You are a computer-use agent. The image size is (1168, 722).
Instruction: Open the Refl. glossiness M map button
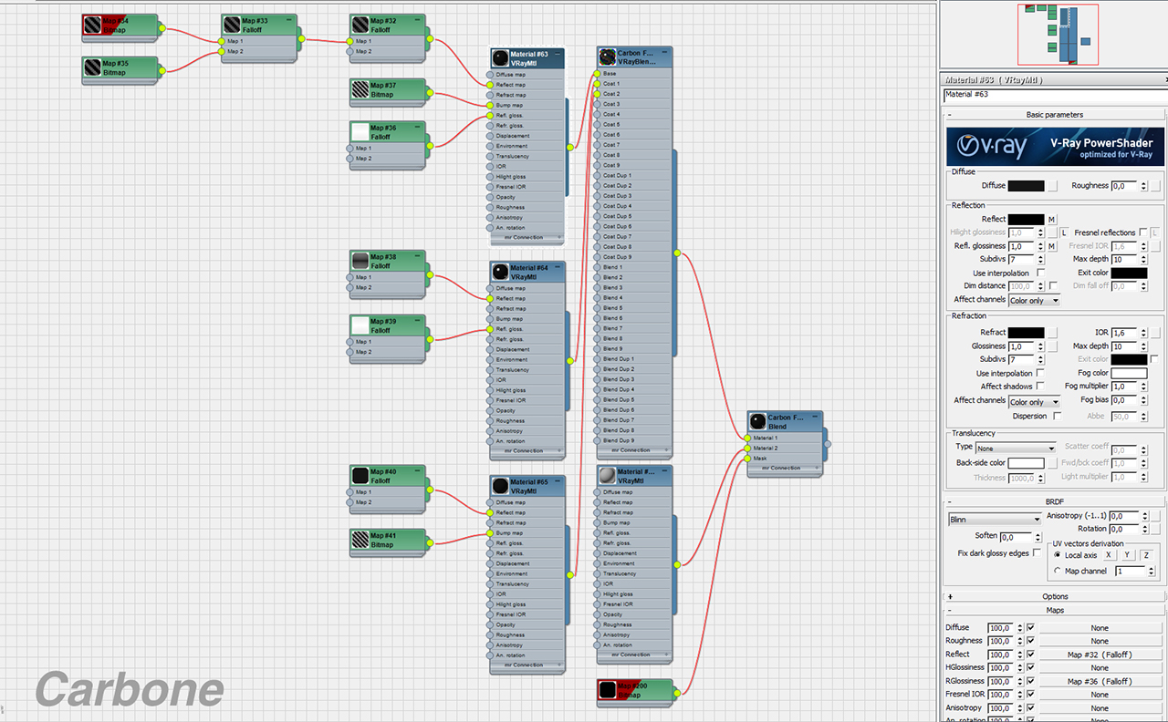[x=1051, y=246]
